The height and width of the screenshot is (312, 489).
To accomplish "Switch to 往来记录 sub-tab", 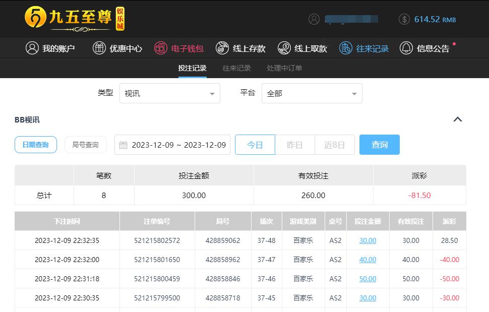I will pos(237,68).
